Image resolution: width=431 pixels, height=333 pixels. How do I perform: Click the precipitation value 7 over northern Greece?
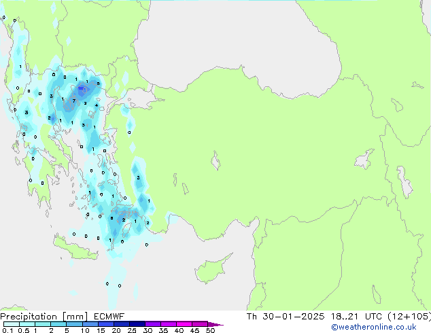[x=73, y=101]
